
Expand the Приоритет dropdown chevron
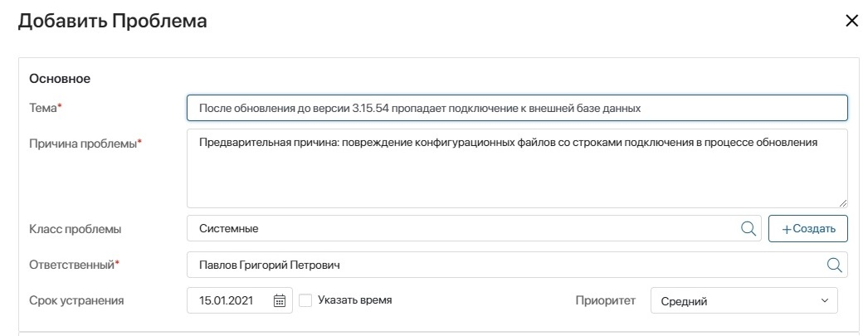825,300
